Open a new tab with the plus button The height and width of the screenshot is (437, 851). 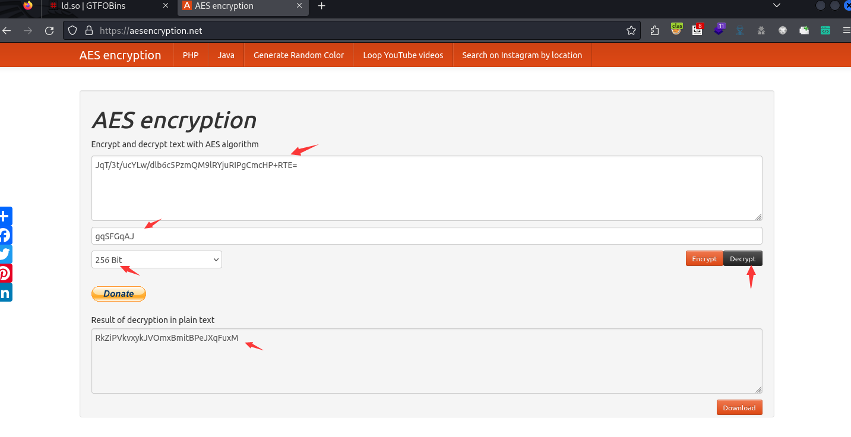click(322, 6)
